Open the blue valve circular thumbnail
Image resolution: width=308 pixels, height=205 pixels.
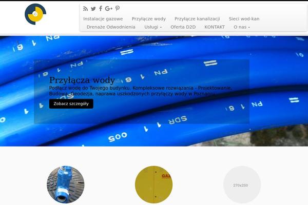(x=66, y=184)
